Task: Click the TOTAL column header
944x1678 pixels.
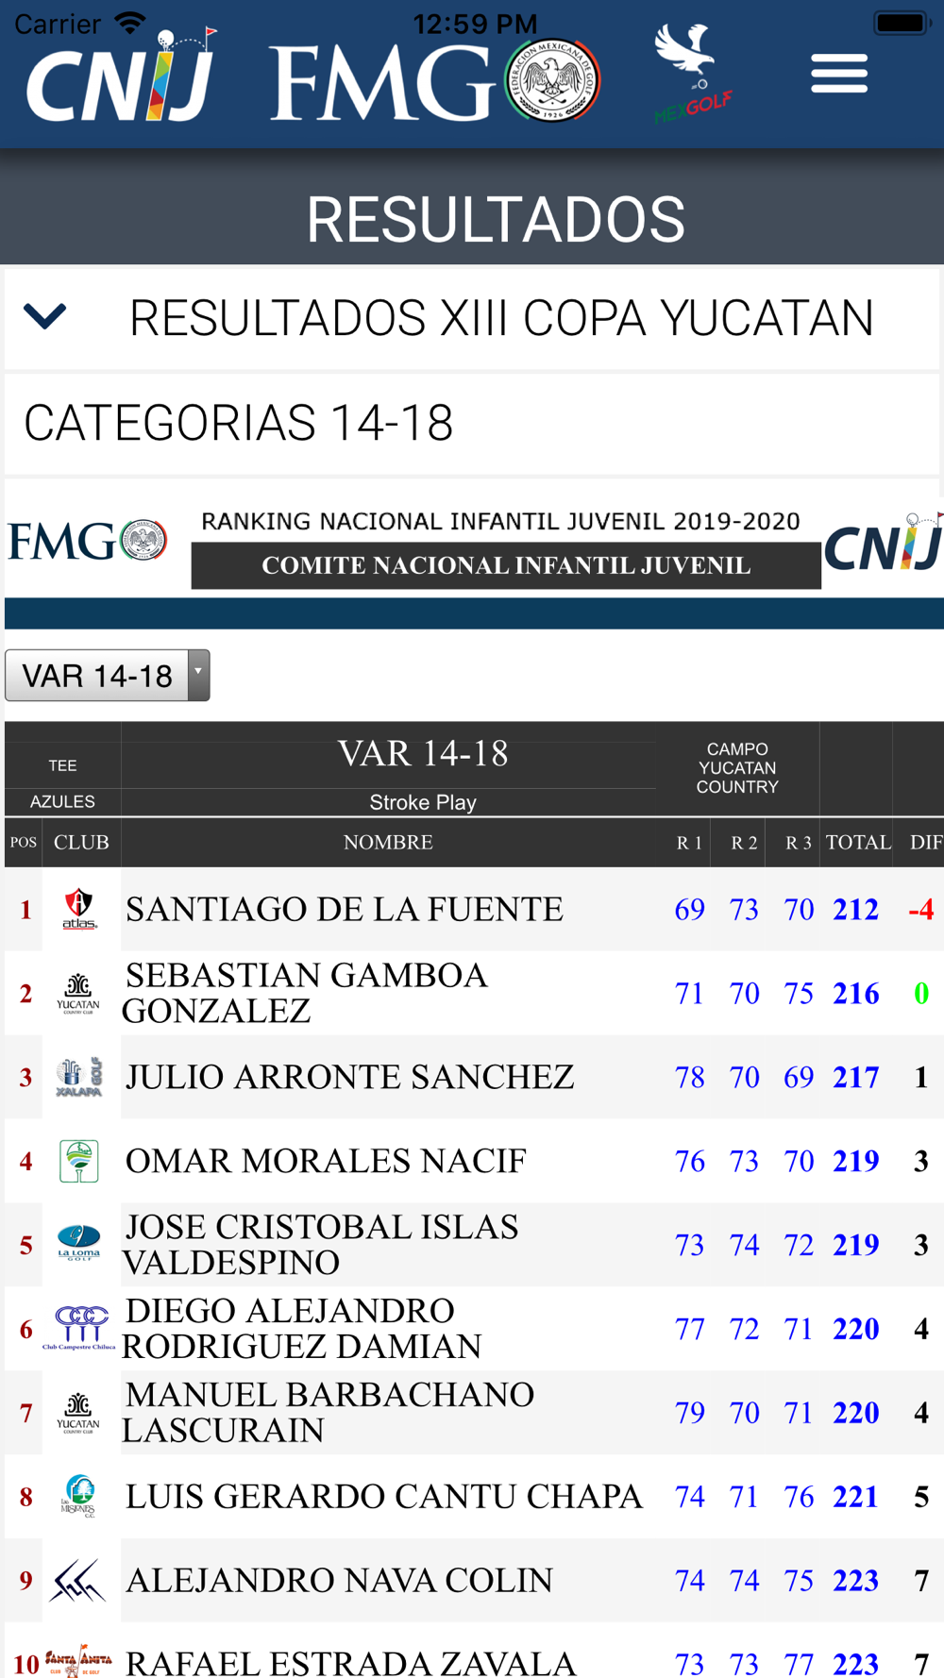Action: 857,842
